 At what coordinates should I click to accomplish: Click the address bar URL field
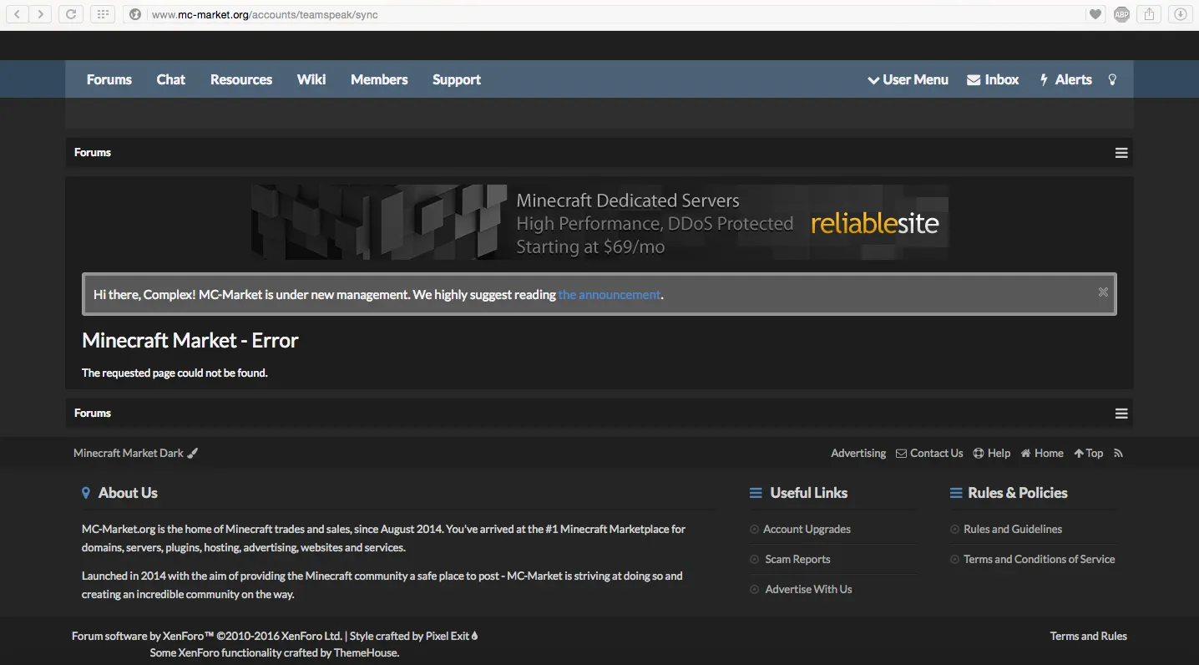tap(614, 14)
